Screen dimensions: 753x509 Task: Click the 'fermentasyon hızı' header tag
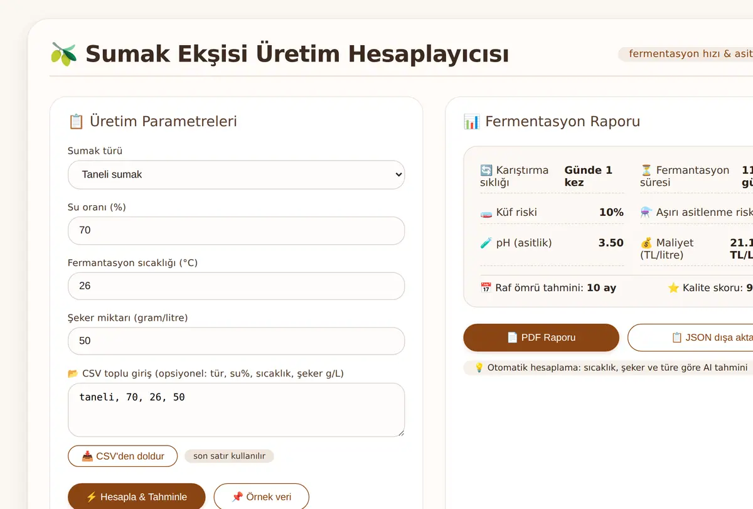coord(685,54)
